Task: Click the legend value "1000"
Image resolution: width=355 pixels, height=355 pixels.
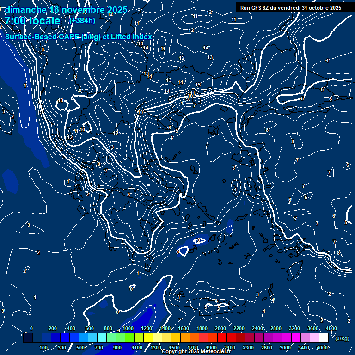Action: tap(128, 328)
